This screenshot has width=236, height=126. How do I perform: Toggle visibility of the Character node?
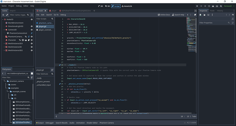[31, 40]
